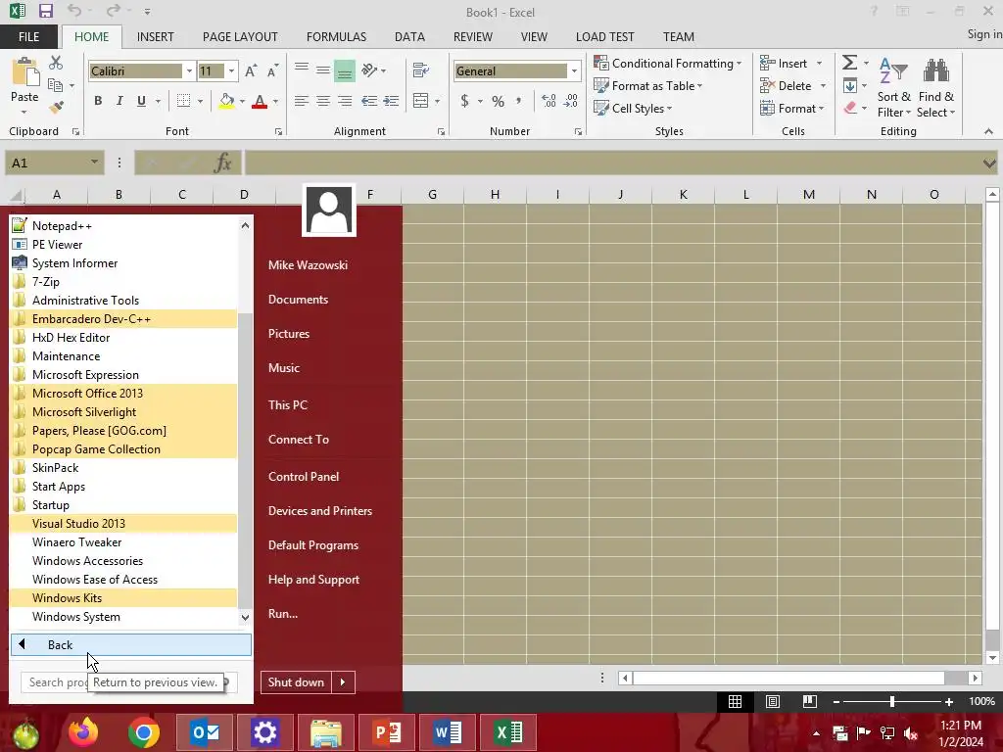Open Visual Studio 2013 folder
This screenshot has width=1003, height=752.
tap(123, 524)
